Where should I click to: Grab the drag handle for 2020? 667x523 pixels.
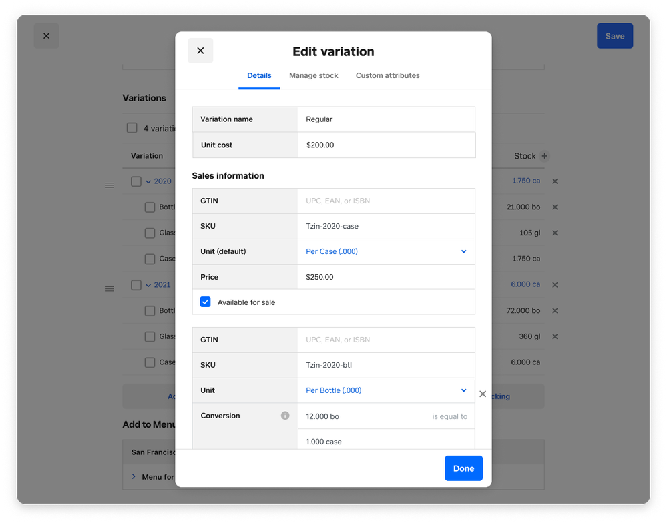[x=110, y=185]
